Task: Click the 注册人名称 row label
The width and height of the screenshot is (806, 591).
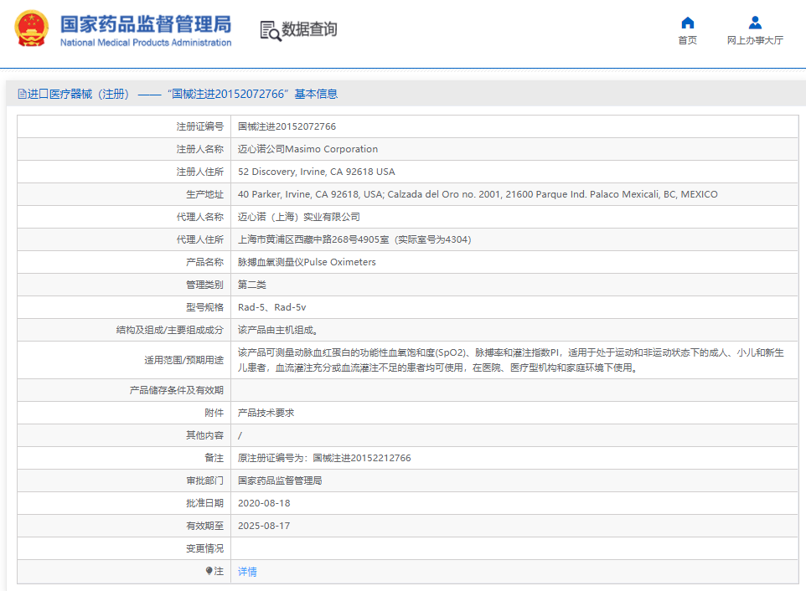Action: click(x=200, y=149)
